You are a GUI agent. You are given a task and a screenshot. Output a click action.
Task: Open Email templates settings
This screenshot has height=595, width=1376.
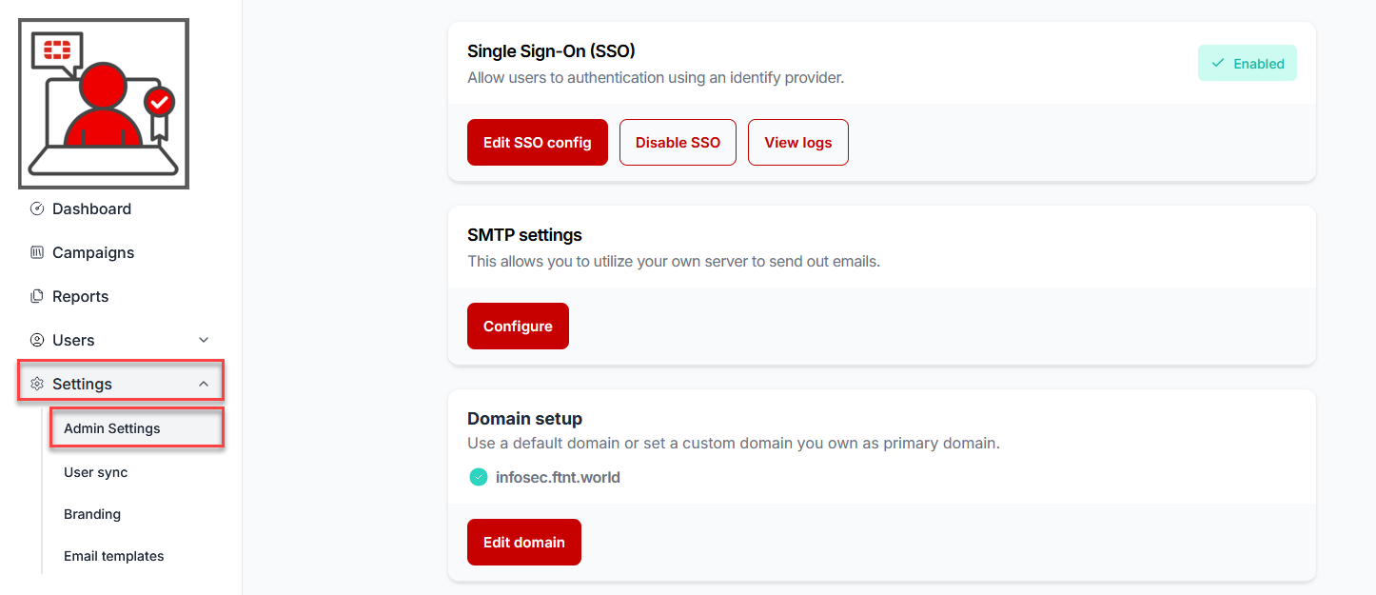click(114, 556)
